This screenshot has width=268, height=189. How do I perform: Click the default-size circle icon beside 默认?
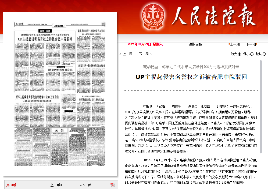(265, 54)
